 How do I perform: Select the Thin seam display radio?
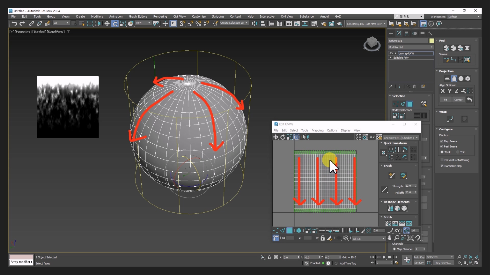pos(458,152)
